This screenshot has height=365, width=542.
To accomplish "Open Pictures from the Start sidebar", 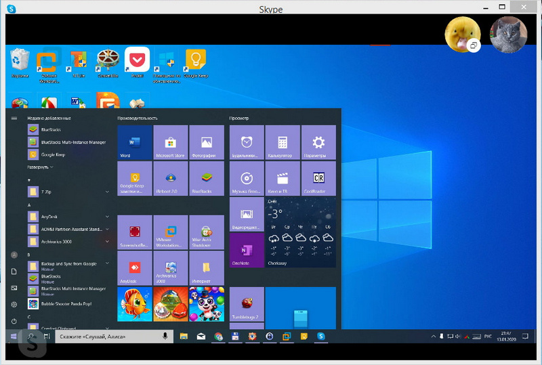I will click(x=14, y=288).
